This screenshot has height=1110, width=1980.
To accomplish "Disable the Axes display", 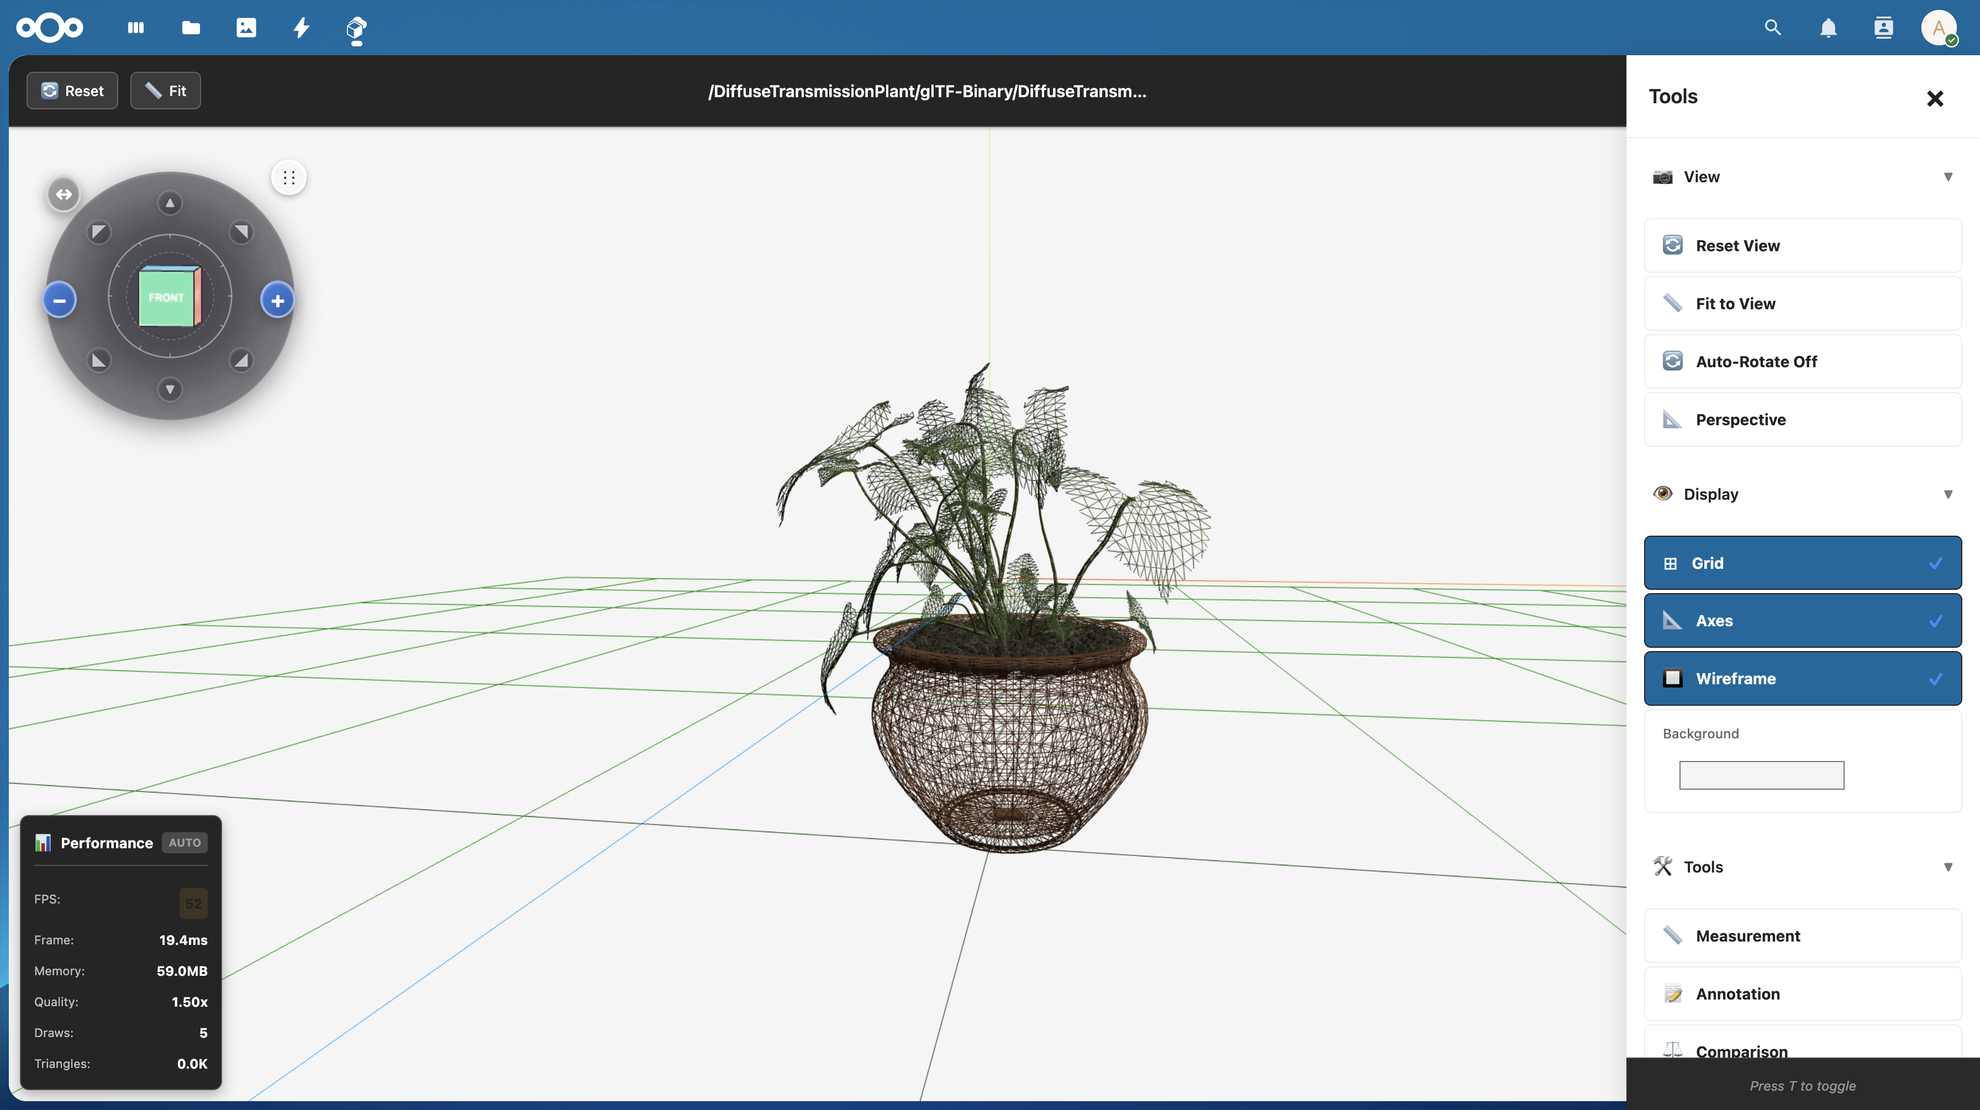I will [1802, 621].
